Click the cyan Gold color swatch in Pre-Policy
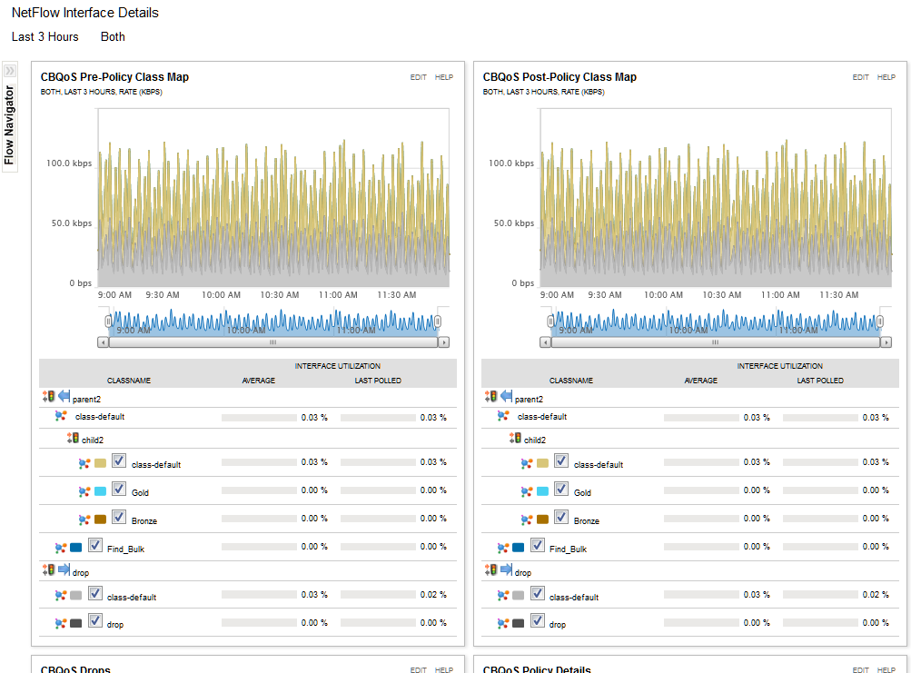This screenshot has width=911, height=673. coord(100,491)
